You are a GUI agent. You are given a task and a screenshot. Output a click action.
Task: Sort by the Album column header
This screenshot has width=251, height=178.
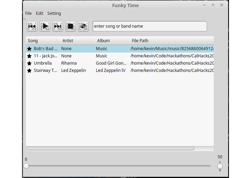pyautogui.click(x=112, y=41)
